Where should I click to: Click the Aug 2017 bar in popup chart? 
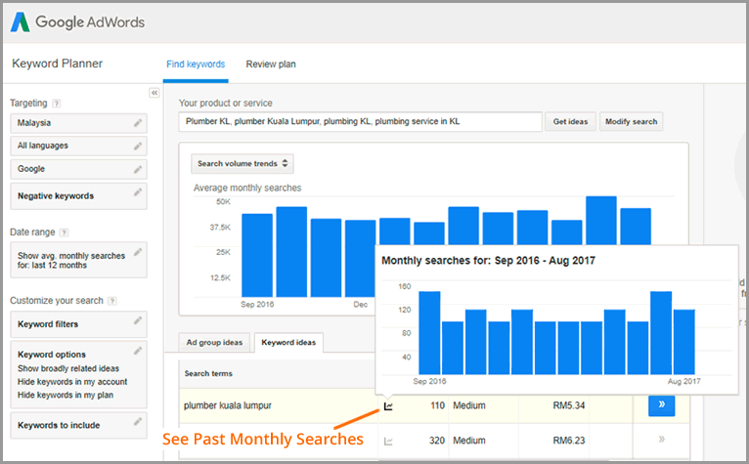(684, 342)
